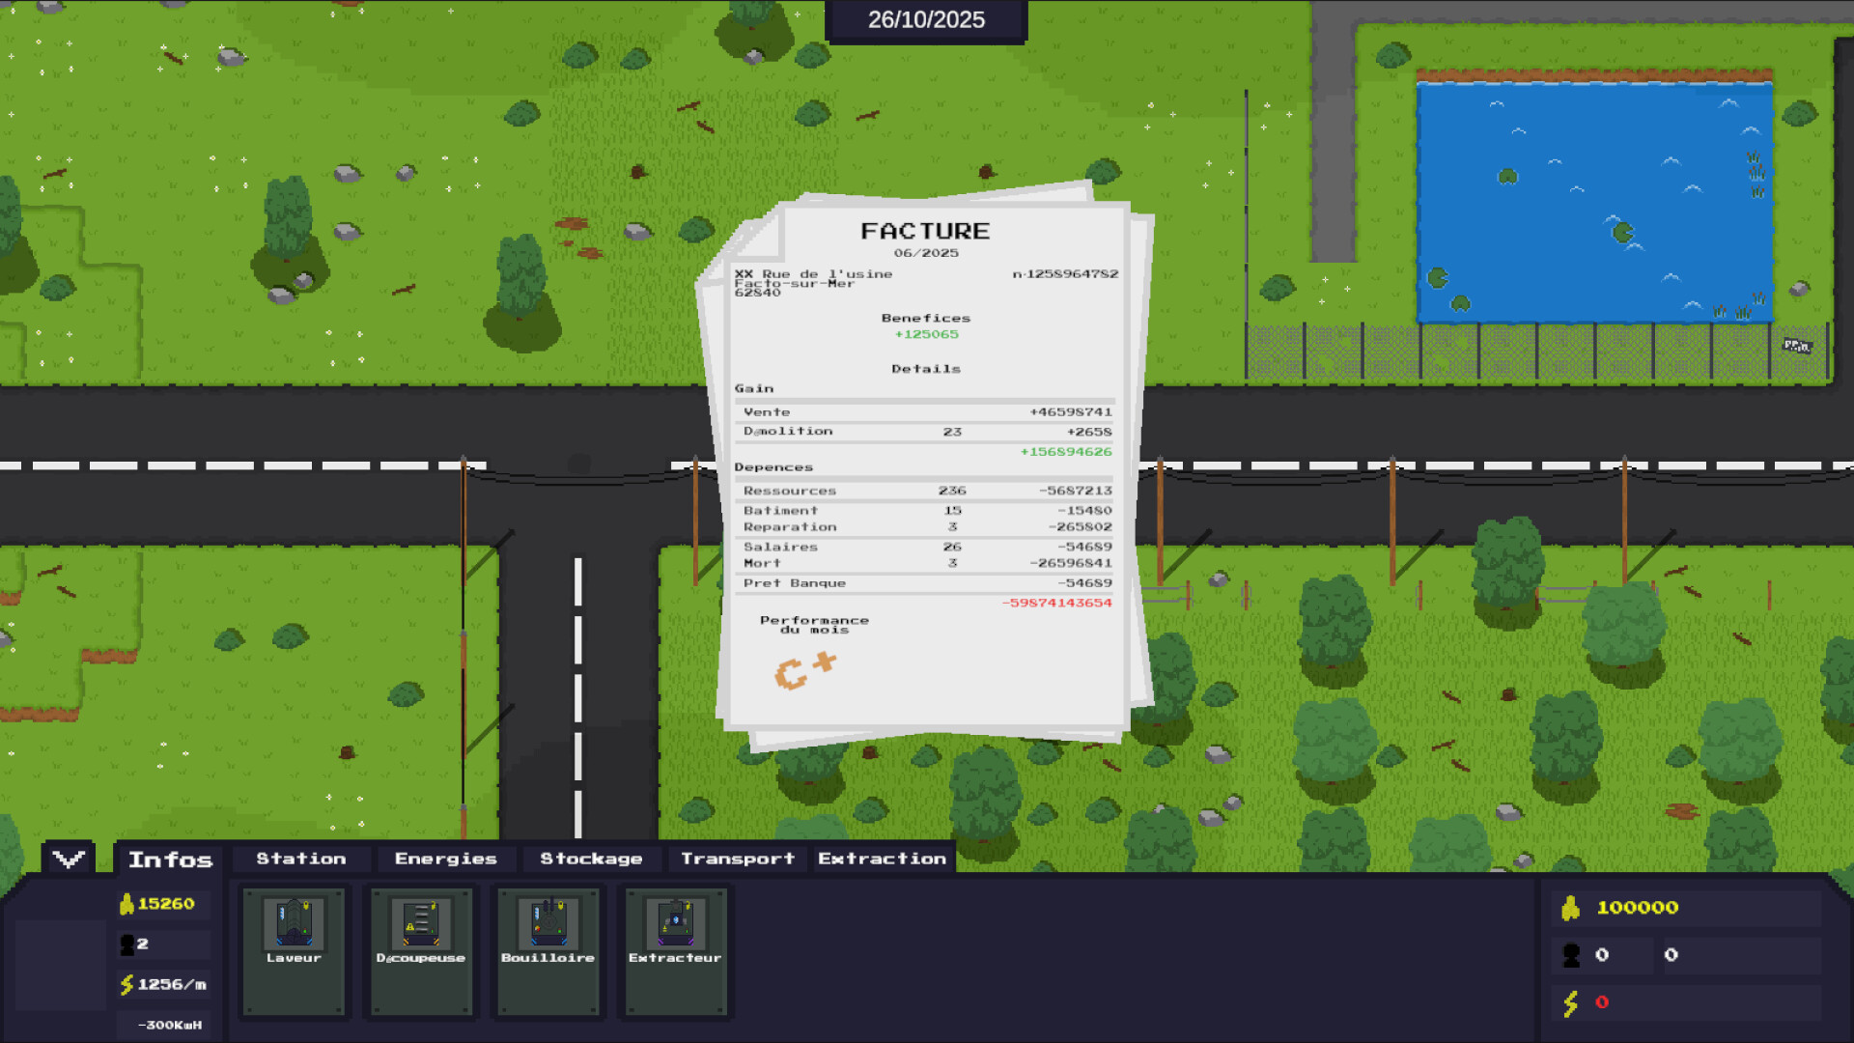Open the Stockage tab
The height and width of the screenshot is (1043, 1854).
[x=592, y=858]
